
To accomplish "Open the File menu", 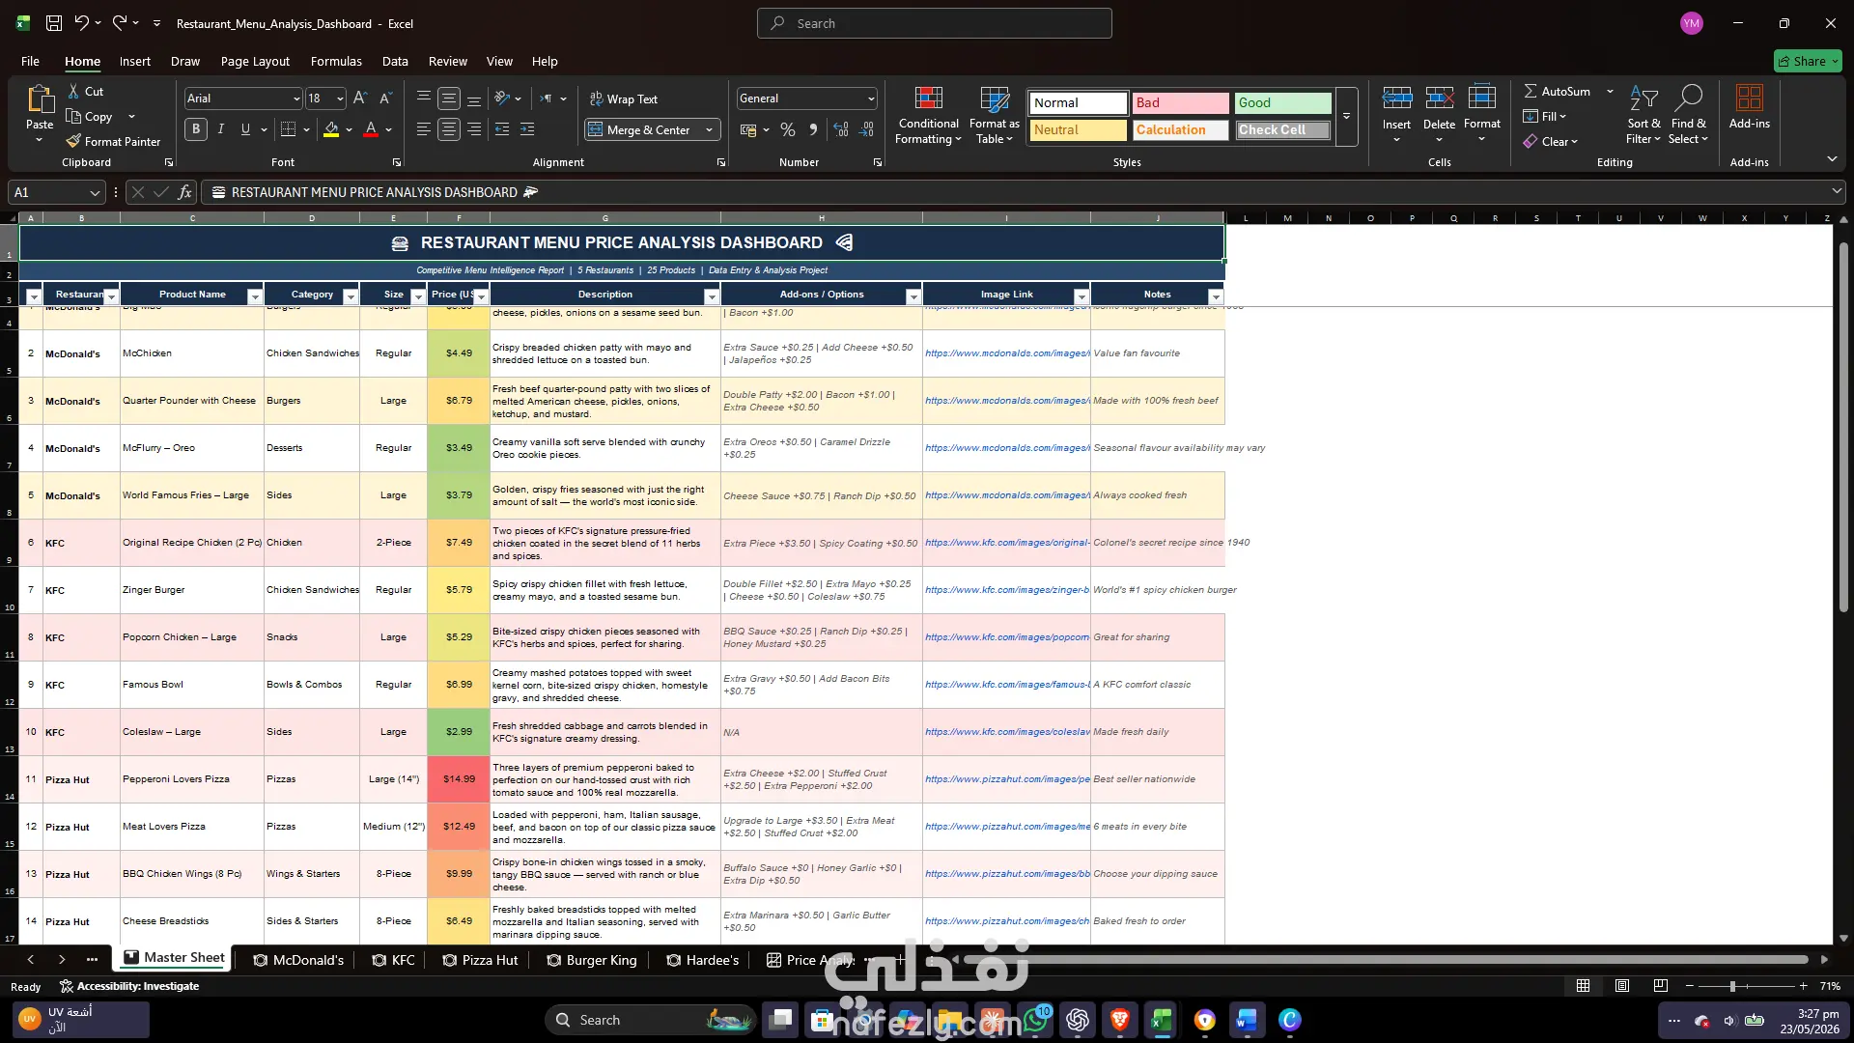I will pyautogui.click(x=30, y=61).
